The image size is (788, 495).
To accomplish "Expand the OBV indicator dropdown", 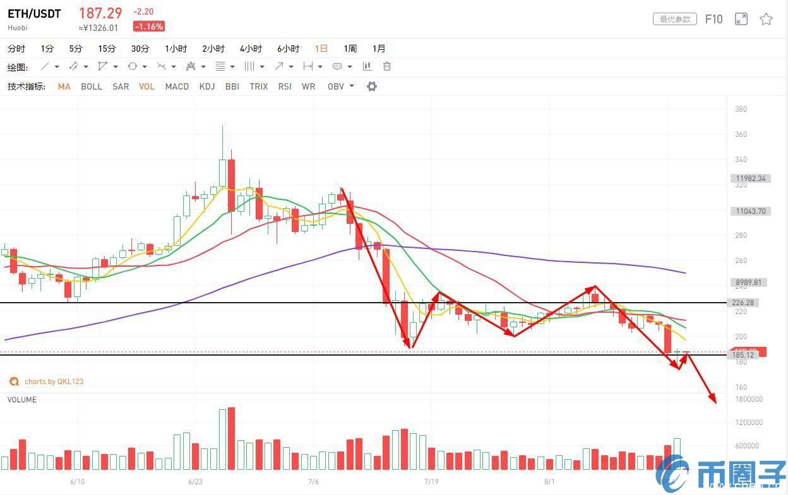I will pos(352,86).
